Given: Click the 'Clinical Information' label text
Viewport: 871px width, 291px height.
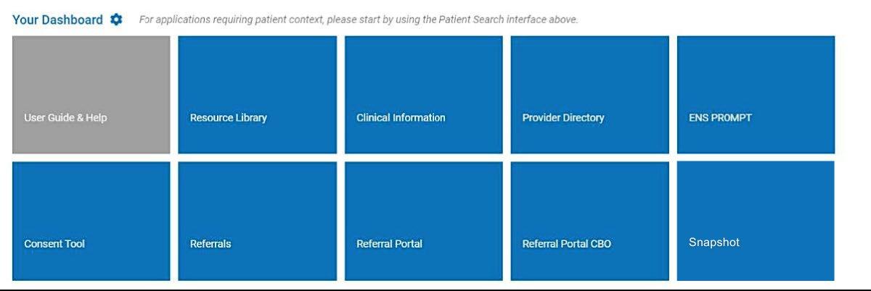Looking at the screenshot, I should click(401, 117).
